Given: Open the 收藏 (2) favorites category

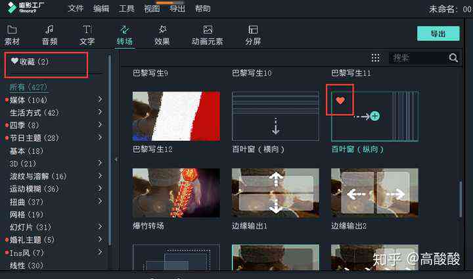Looking at the screenshot, I should [30, 62].
